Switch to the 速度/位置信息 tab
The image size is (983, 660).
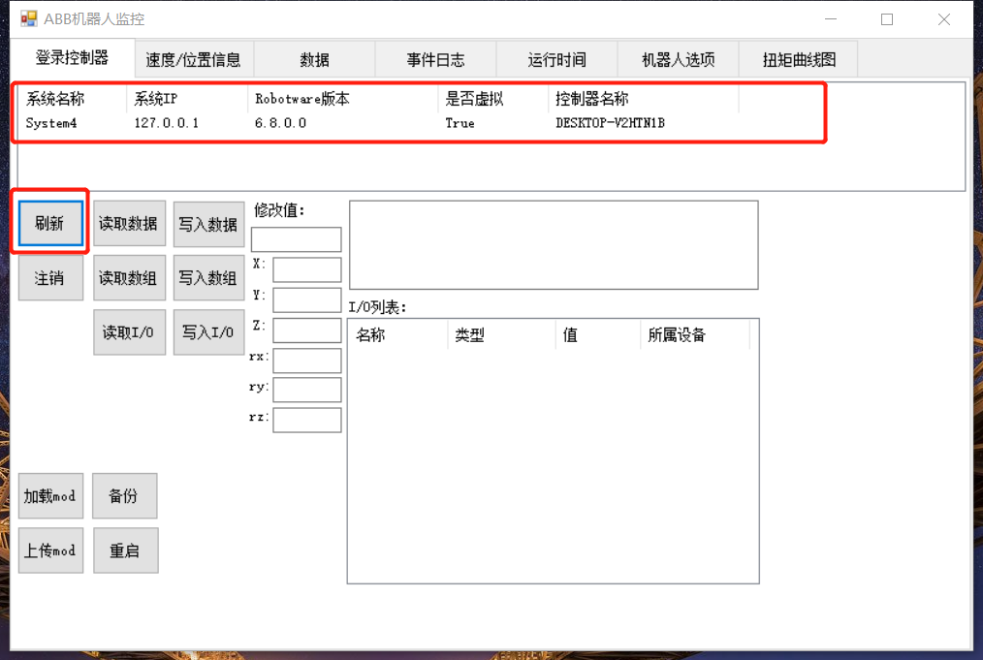[194, 58]
